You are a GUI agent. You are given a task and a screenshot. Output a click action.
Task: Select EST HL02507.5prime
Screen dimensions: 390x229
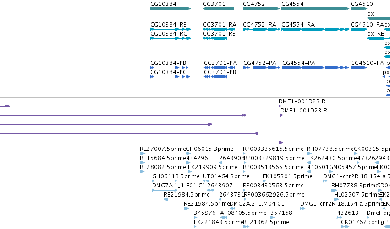[357, 195]
